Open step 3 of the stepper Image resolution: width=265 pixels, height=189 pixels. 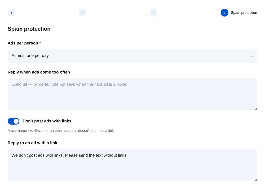click(x=153, y=13)
